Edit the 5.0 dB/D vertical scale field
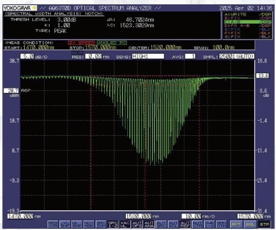Screen dimensions: 276x230 tap(27, 57)
